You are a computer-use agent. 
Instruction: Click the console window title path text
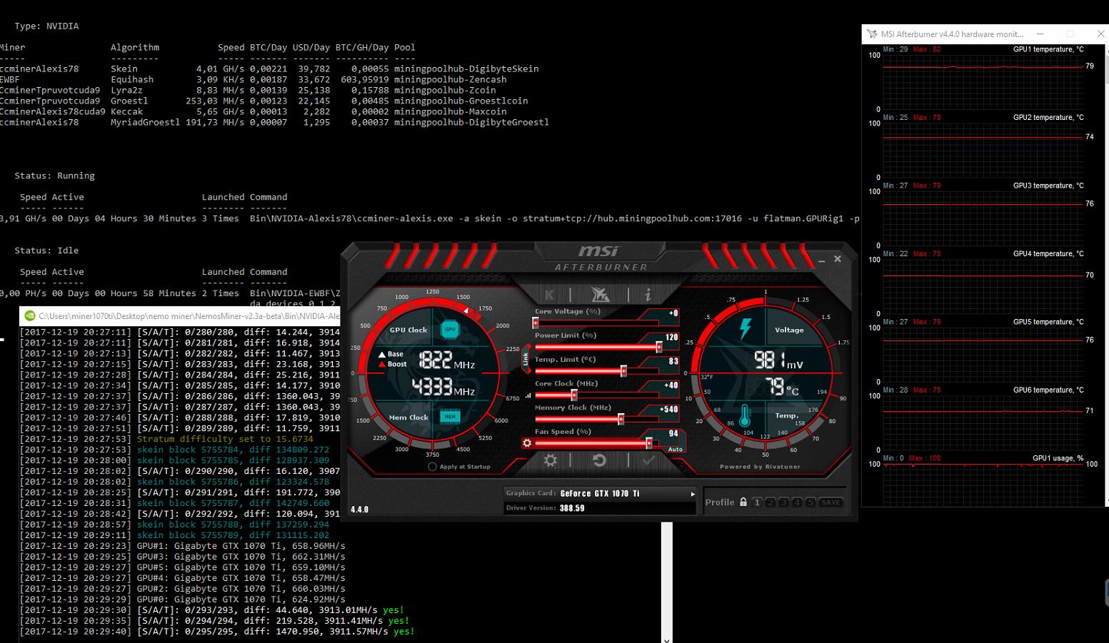click(x=189, y=315)
